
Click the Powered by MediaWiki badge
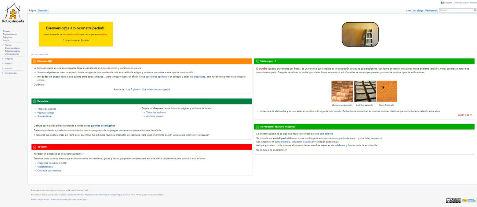tap(469, 200)
